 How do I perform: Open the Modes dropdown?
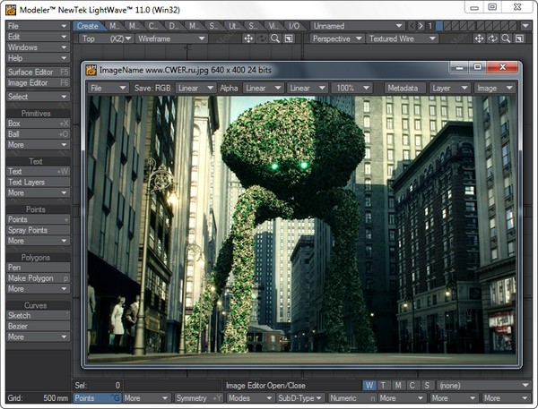coord(250,398)
